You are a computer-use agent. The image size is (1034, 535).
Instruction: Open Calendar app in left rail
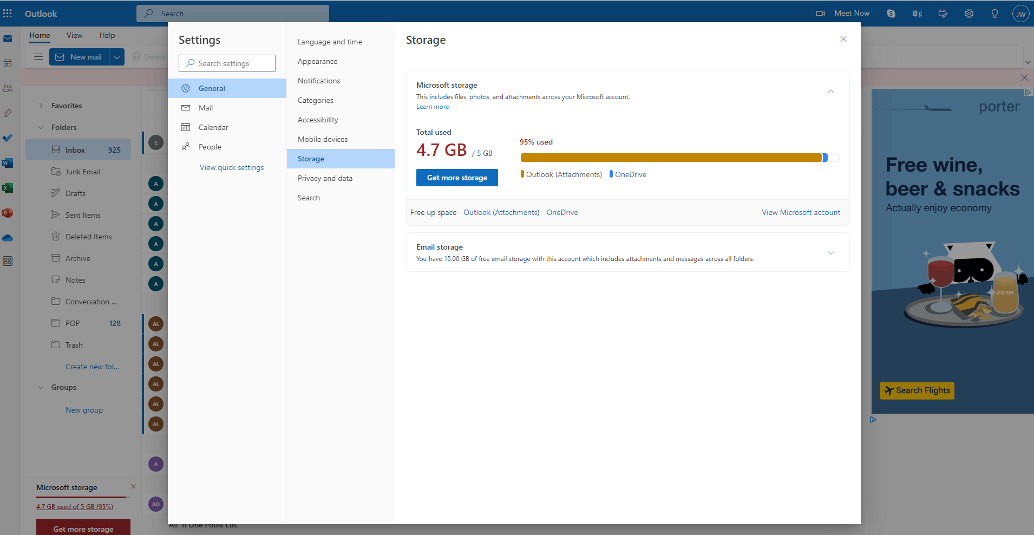pyautogui.click(x=8, y=64)
